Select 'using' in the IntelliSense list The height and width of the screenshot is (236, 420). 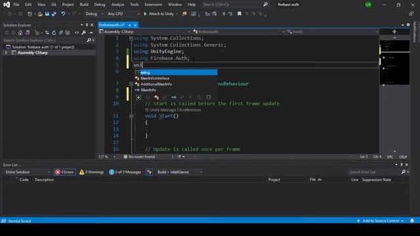(176, 72)
